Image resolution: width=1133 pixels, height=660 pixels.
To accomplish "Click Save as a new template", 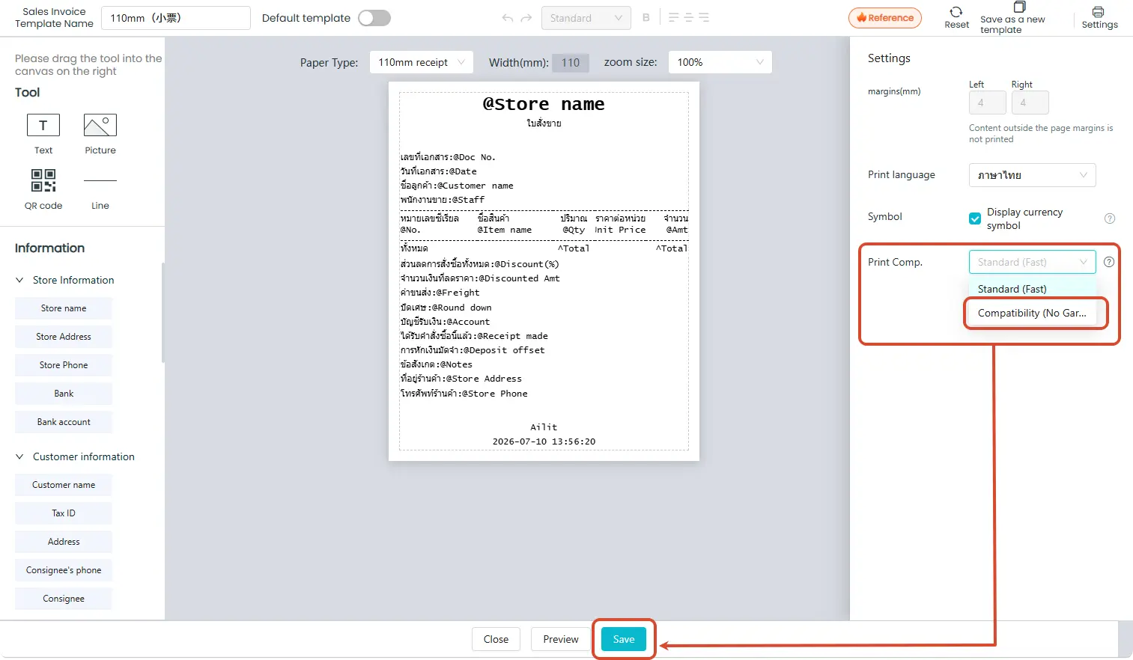I will 1012,19.
